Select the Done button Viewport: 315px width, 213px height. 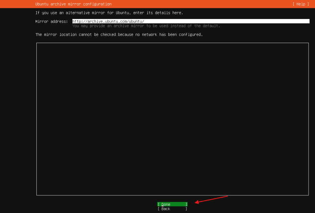tap(172, 204)
